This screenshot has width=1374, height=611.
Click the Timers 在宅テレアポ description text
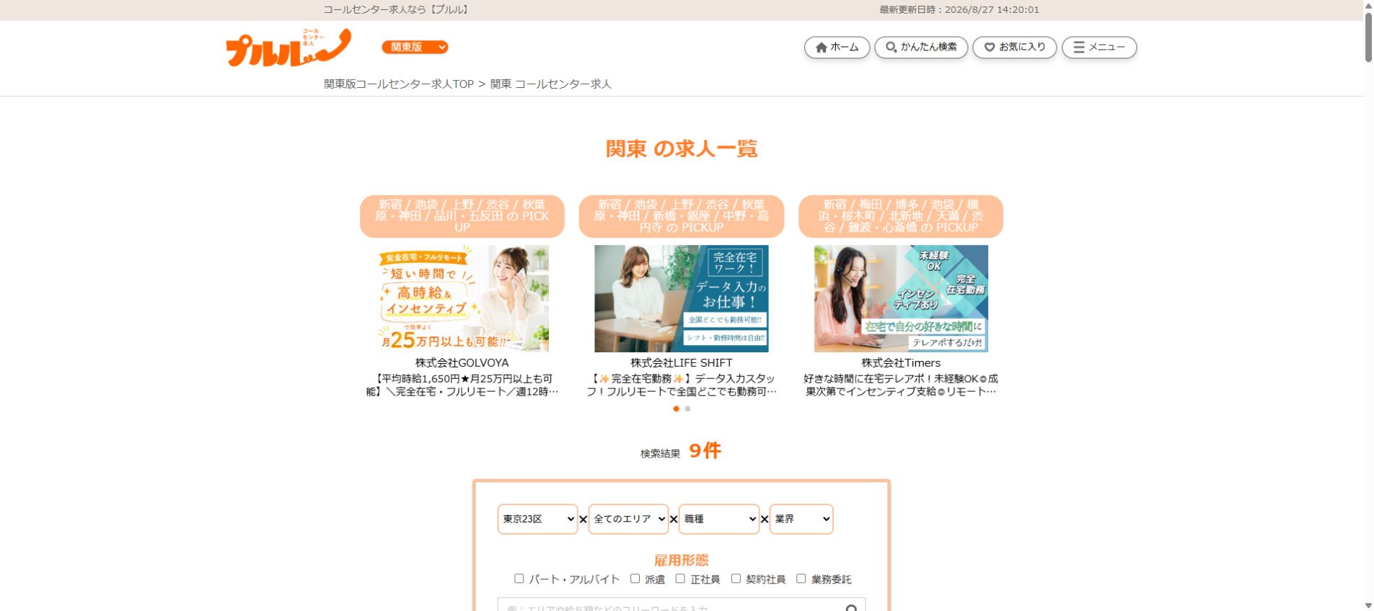[901, 385]
